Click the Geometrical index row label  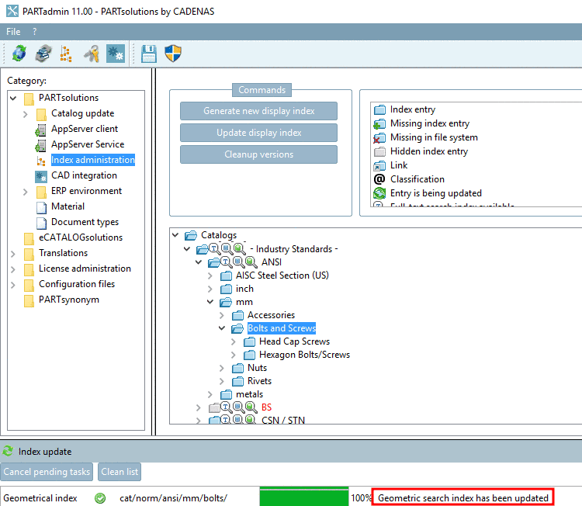point(40,497)
